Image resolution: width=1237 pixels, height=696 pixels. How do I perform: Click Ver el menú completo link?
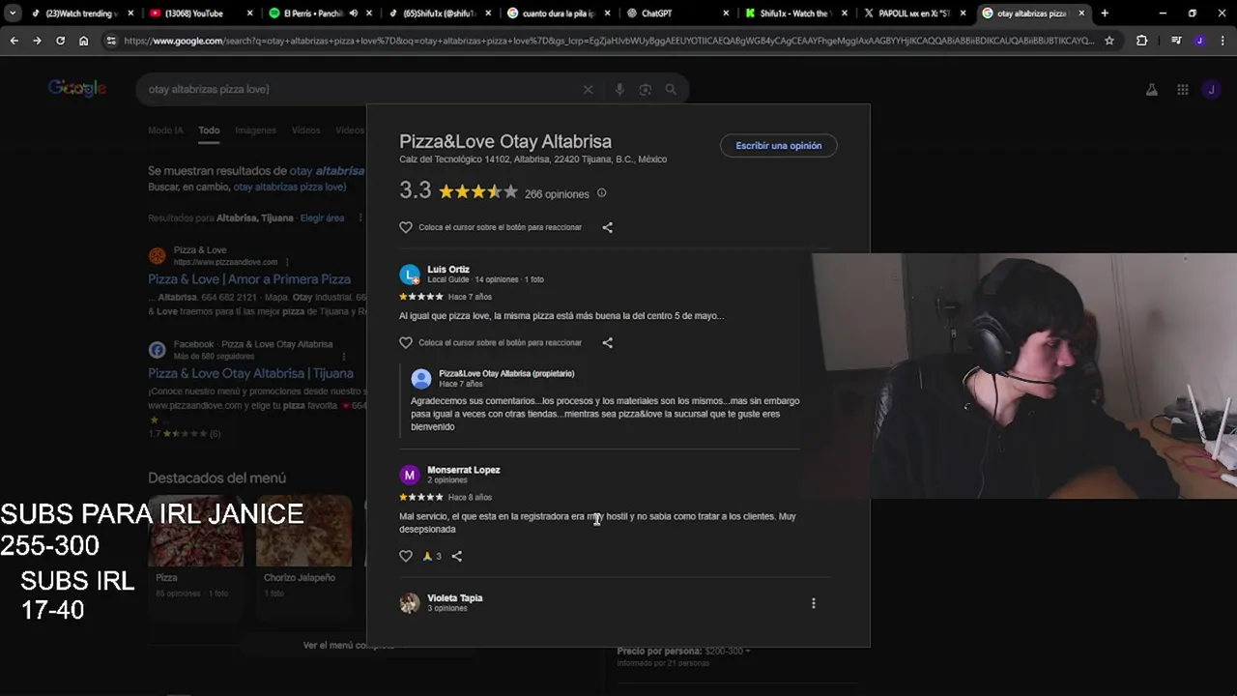[x=348, y=645]
